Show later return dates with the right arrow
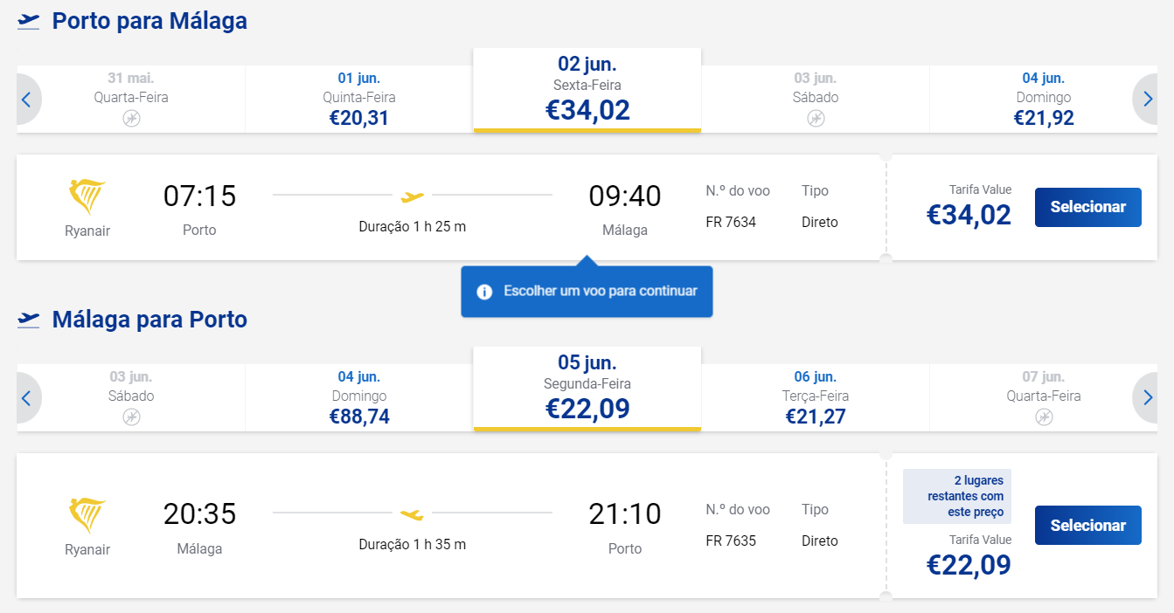The height and width of the screenshot is (613, 1174). pyautogui.click(x=1146, y=398)
